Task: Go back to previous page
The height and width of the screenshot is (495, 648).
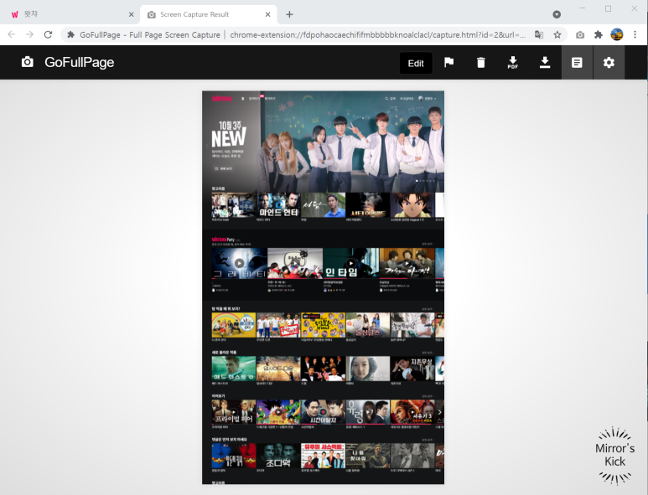Action: [12, 34]
